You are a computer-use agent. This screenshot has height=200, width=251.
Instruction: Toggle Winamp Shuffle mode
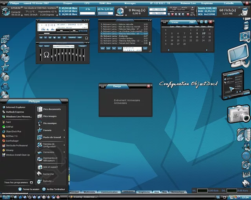[72, 38]
